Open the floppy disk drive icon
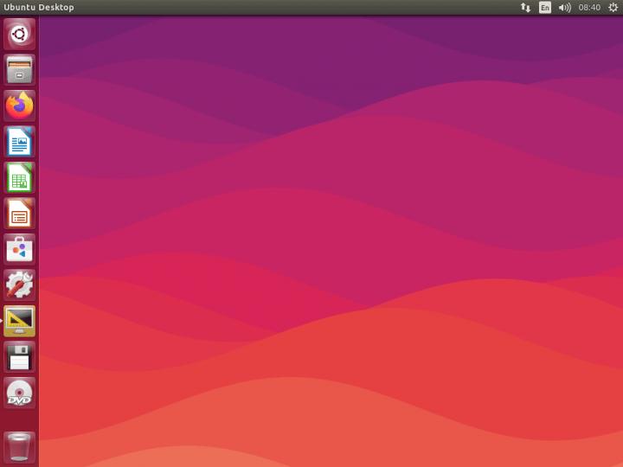This screenshot has height=467, width=623. pos(19,356)
